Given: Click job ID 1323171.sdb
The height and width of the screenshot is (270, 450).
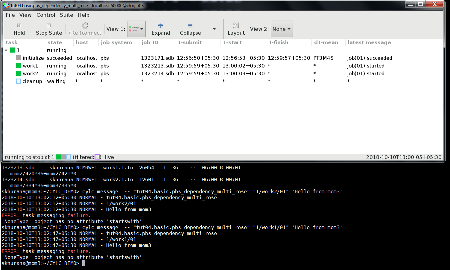Looking at the screenshot, I should pyautogui.click(x=157, y=58).
